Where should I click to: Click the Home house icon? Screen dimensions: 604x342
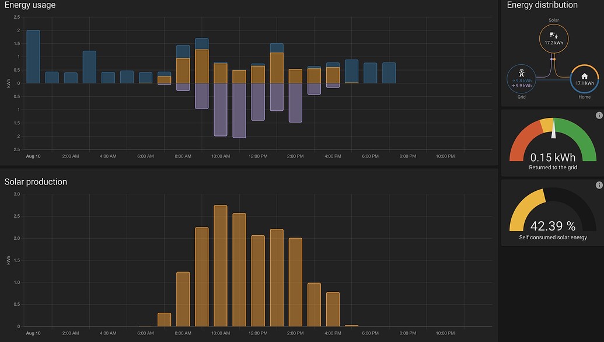584,75
